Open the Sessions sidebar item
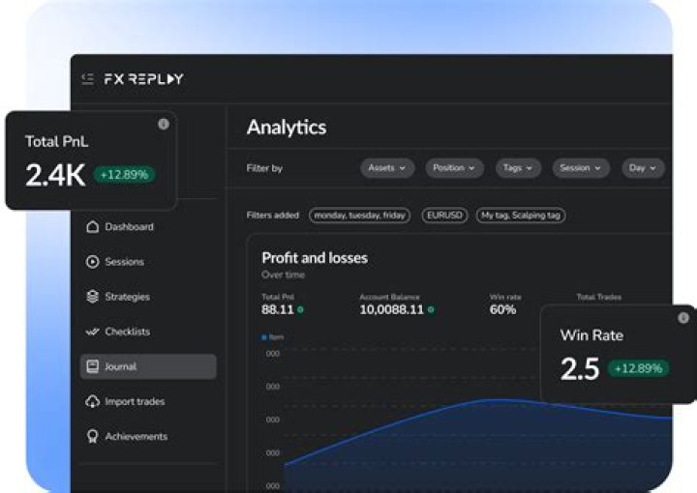Screen dimensions: 697x493 (x=124, y=262)
